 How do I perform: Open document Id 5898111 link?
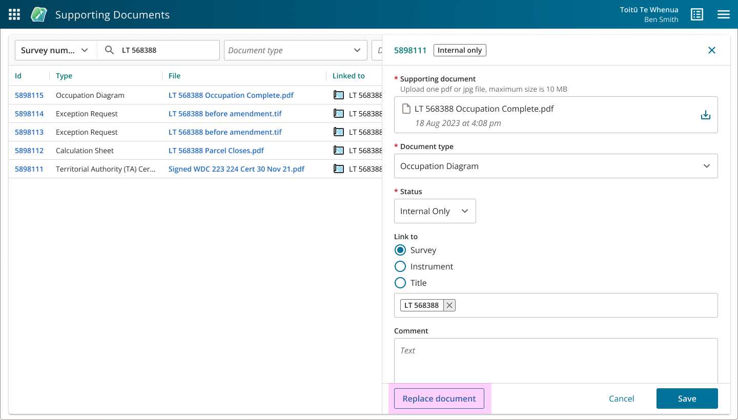[x=29, y=169]
